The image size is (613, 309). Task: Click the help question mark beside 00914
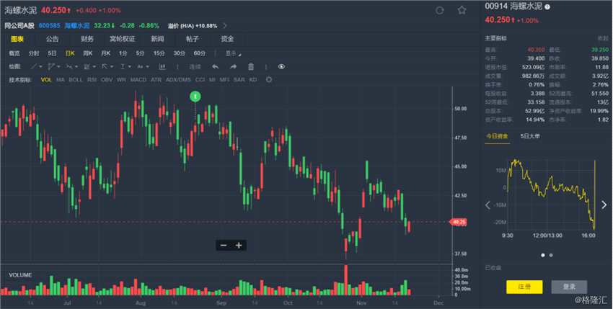547,7
